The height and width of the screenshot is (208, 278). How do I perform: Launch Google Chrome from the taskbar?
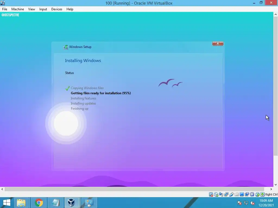coord(39,203)
